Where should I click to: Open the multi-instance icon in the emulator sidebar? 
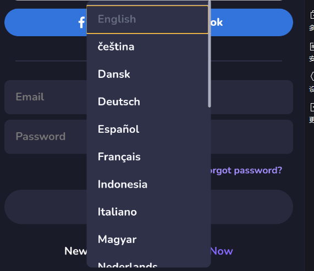[312, 15]
